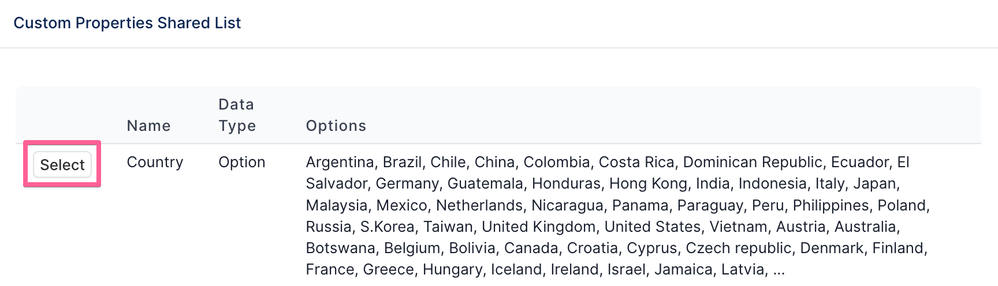Click the trailing ellipsis in the options list
998x286 pixels.
pyautogui.click(x=779, y=270)
